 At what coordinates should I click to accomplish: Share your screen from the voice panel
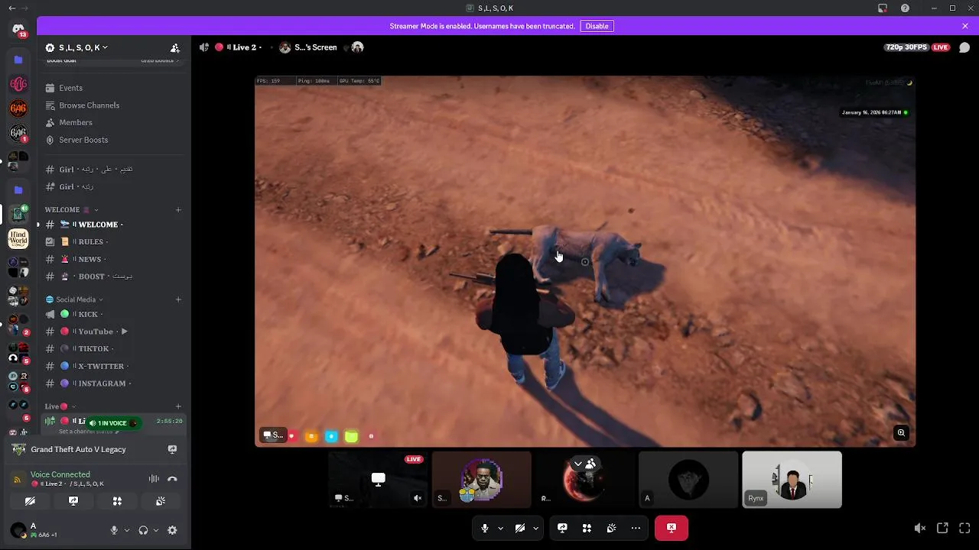(73, 501)
